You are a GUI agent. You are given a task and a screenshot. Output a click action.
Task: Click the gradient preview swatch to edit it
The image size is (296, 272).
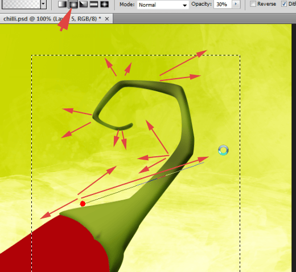tap(21, 4)
